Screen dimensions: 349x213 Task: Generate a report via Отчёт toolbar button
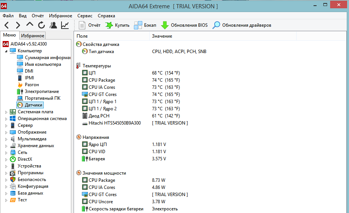(89, 25)
